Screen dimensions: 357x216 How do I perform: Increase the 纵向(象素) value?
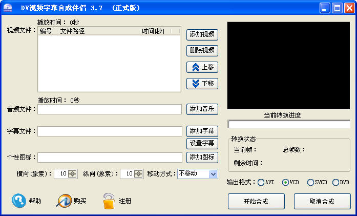[138, 172]
